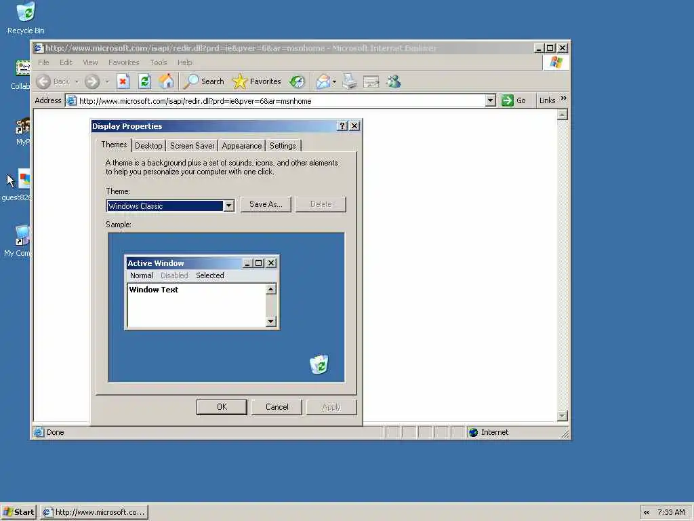The height and width of the screenshot is (521, 694).
Task: Open the Forward button history dropdown arrow
Action: click(106, 82)
